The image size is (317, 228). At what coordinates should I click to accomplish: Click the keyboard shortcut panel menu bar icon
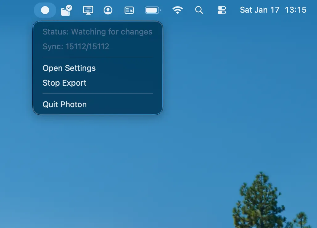129,10
